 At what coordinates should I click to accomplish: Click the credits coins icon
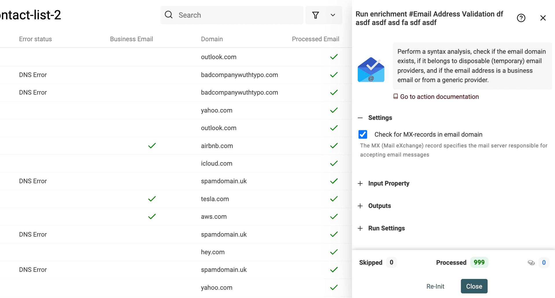[x=531, y=262]
